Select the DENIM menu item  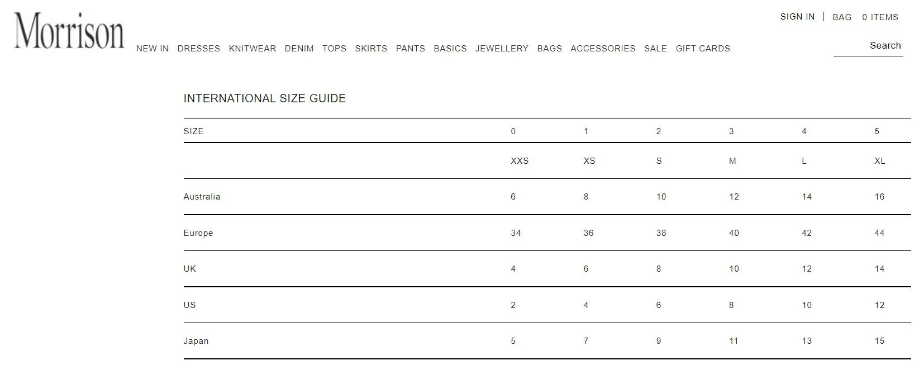299,49
